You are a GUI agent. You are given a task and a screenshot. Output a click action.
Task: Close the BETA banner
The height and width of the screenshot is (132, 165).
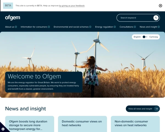[160, 6]
